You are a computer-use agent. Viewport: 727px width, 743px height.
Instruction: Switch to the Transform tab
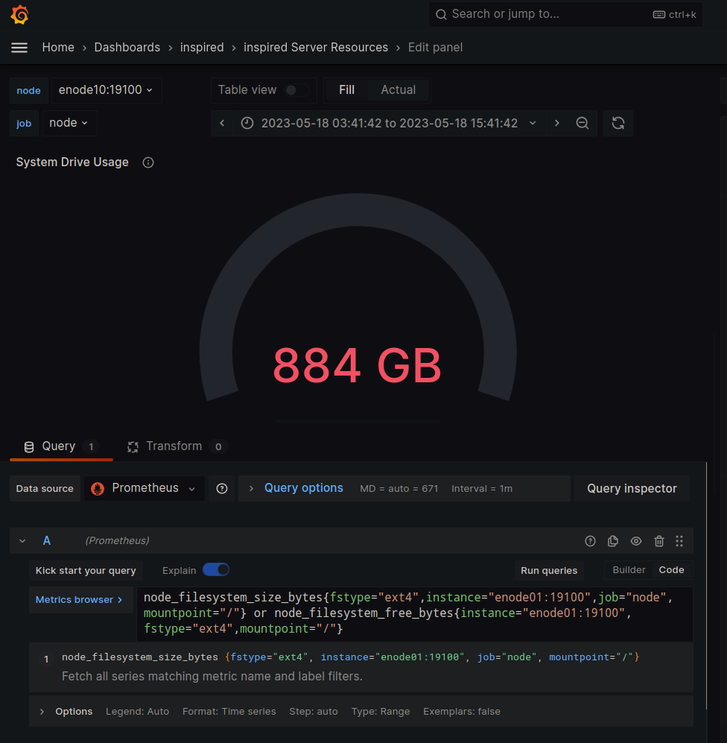[177, 446]
